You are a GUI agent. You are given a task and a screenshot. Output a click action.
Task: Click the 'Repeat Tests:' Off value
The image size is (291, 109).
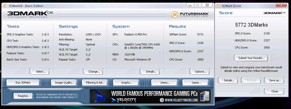coord(88,60)
